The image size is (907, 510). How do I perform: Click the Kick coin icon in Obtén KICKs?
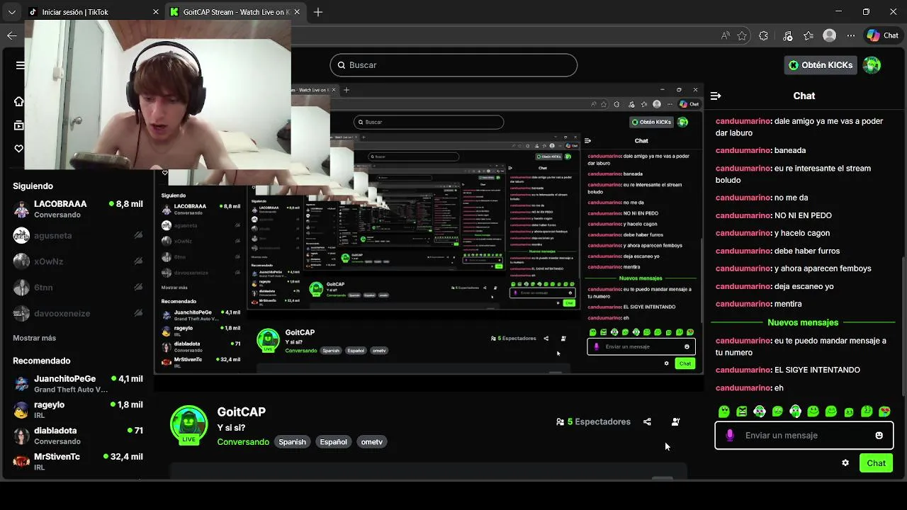pos(794,65)
